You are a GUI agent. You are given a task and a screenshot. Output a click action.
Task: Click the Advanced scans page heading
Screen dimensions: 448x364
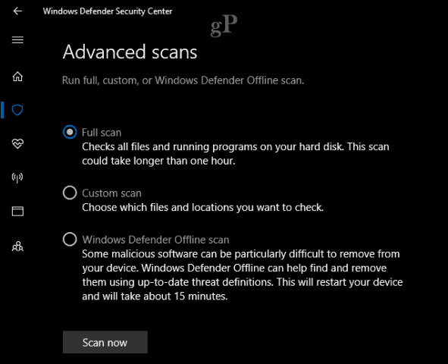pos(130,52)
